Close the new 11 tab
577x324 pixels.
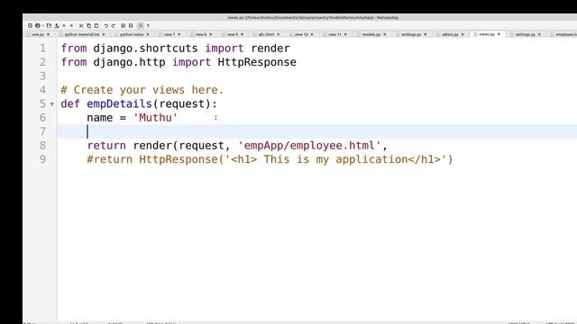point(345,34)
